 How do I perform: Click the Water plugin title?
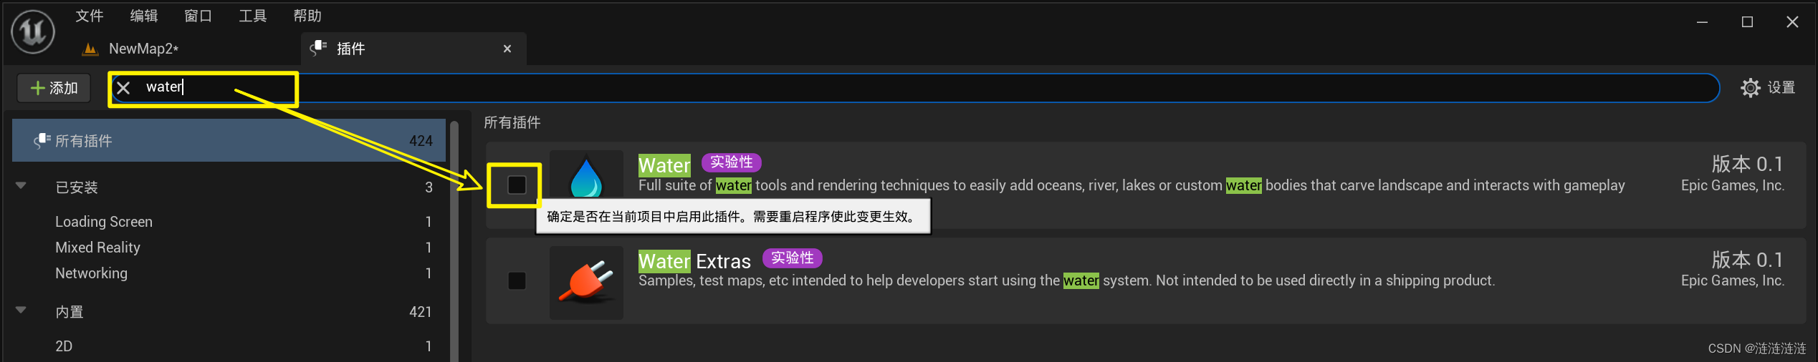(664, 165)
